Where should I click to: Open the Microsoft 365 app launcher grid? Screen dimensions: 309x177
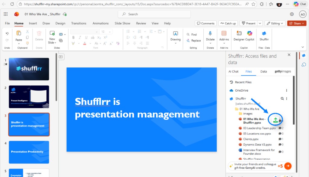coord(6,14)
